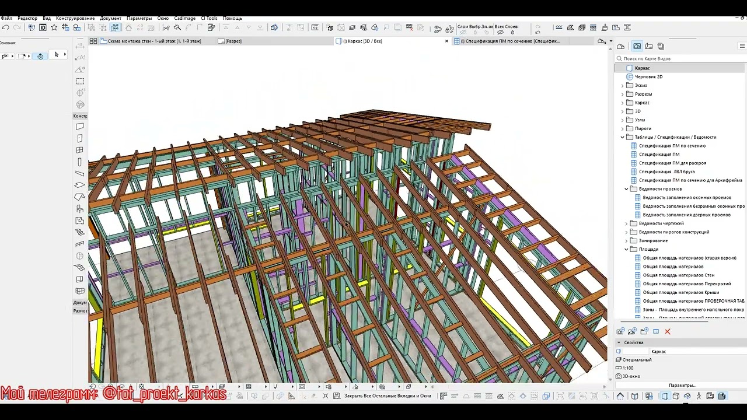This screenshot has width=747, height=420.
Task: Click the Параметры... button
Action: [x=682, y=386]
